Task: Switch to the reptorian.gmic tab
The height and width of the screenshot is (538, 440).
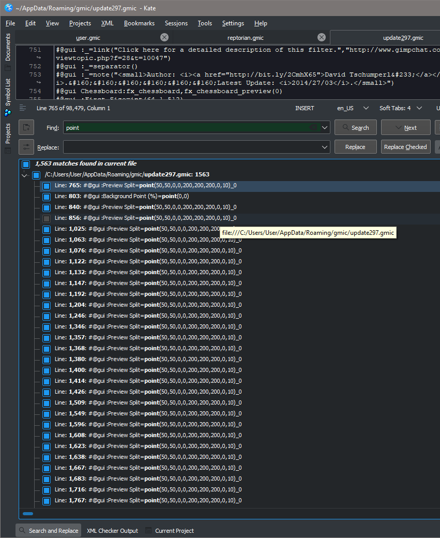Action: [245, 38]
